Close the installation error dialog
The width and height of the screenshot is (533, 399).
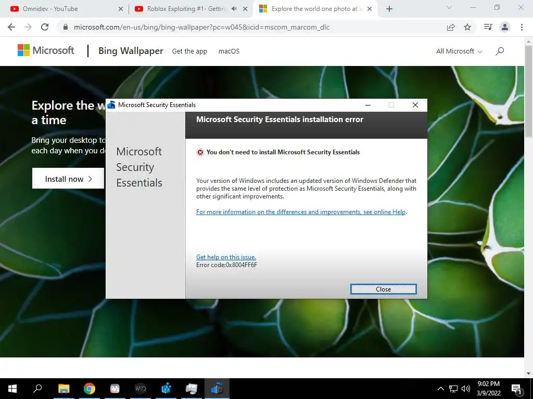383,289
